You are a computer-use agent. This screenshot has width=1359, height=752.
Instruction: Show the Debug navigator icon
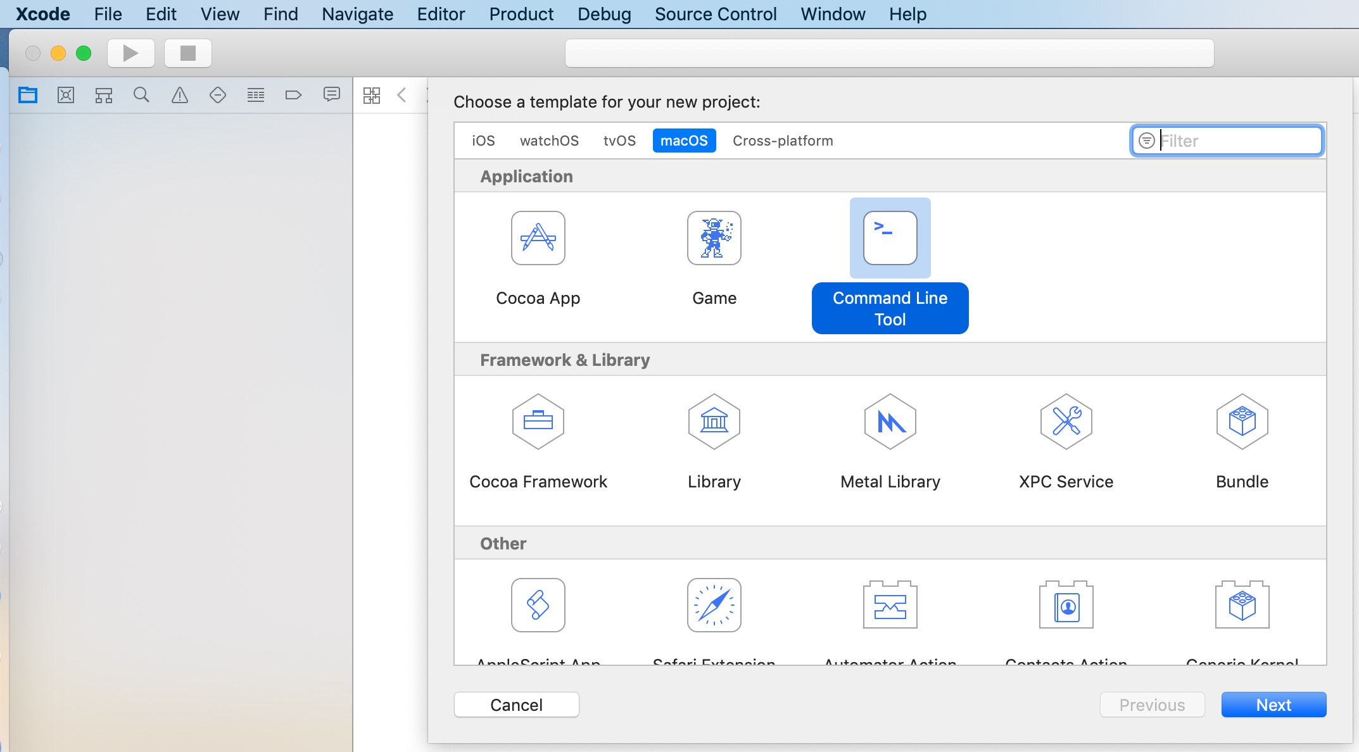coord(256,96)
